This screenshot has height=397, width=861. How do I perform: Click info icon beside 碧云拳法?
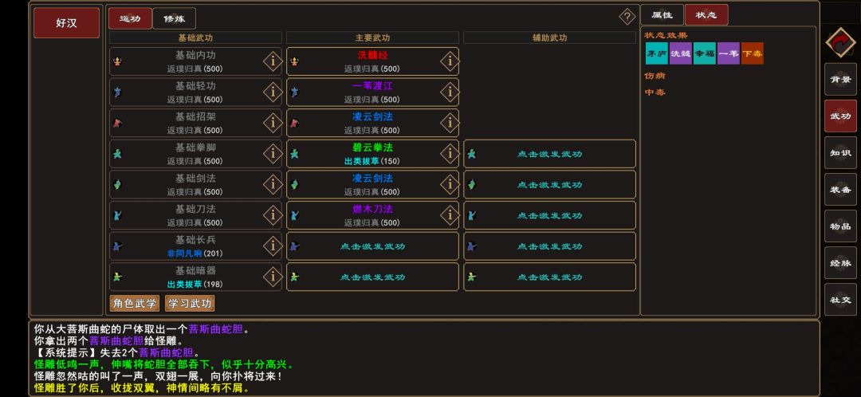click(450, 154)
